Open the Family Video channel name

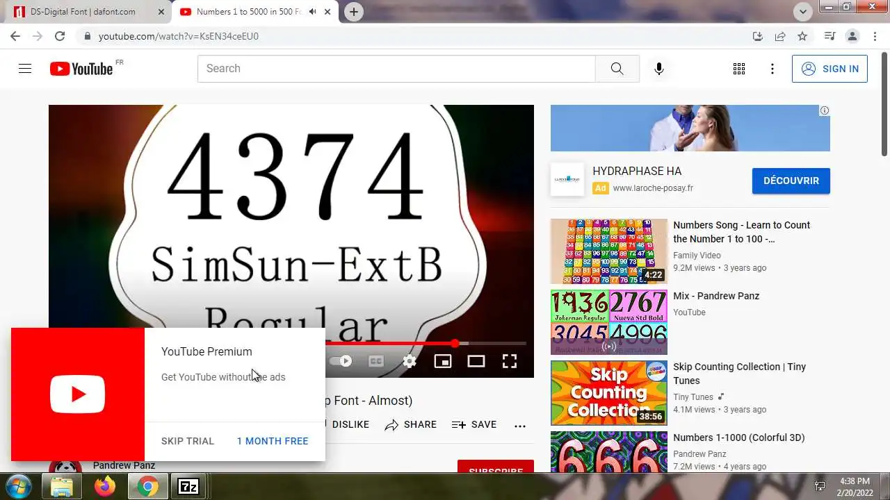click(x=697, y=256)
